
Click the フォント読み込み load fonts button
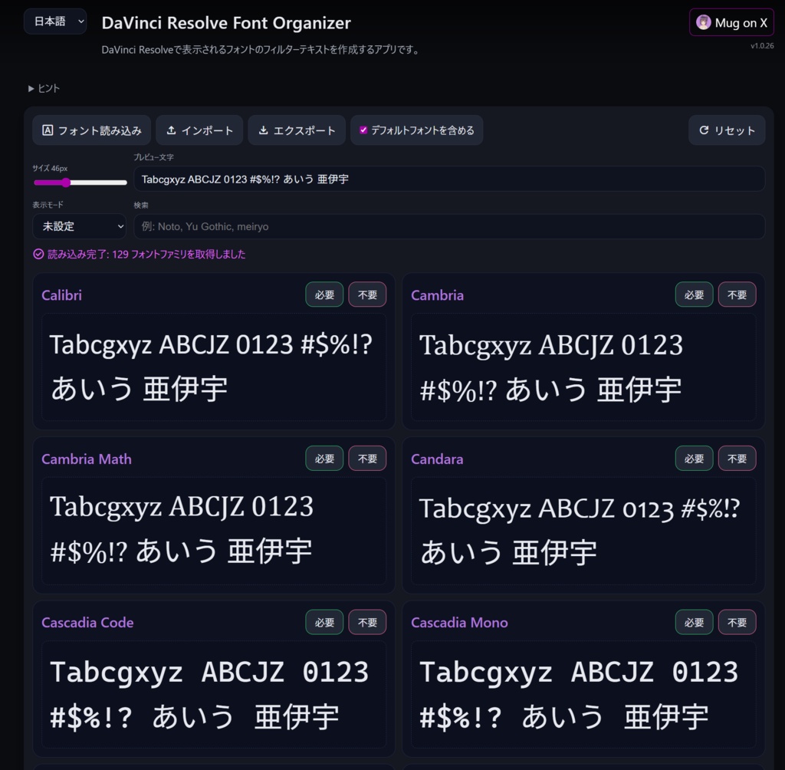pyautogui.click(x=92, y=130)
